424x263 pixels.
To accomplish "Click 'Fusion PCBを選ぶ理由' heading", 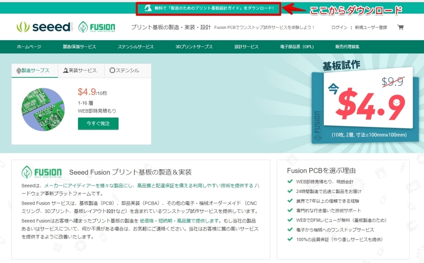I will (321, 171).
